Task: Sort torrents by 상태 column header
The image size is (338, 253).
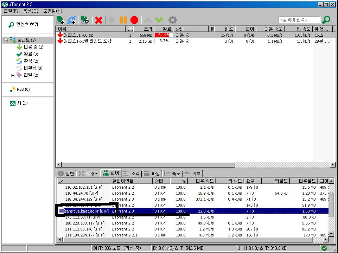Action: (x=191, y=29)
